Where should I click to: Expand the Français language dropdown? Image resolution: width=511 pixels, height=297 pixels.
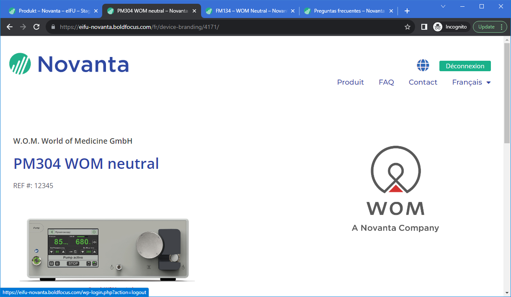pos(471,82)
